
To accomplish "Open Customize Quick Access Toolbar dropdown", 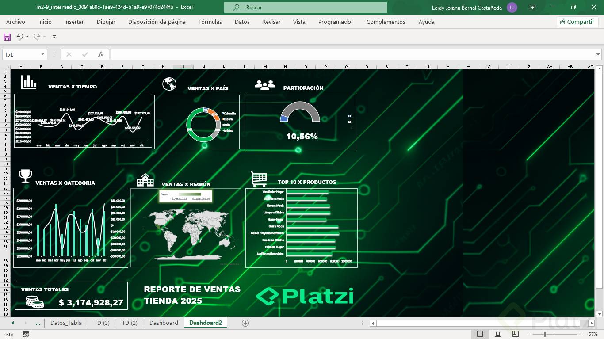I will (x=54, y=37).
